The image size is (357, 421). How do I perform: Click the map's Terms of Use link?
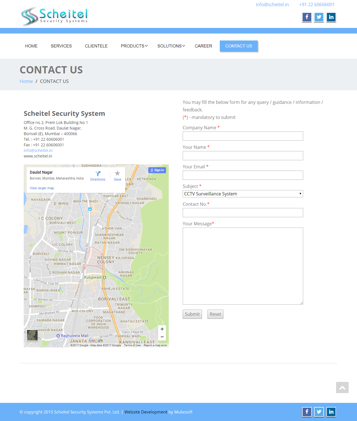pos(132,345)
